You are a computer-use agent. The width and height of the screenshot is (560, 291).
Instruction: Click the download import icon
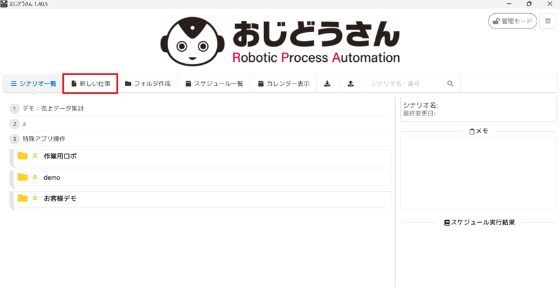coord(327,83)
